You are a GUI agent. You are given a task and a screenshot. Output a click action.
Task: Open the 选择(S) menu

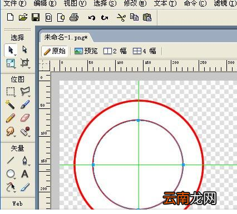(x=105, y=3)
